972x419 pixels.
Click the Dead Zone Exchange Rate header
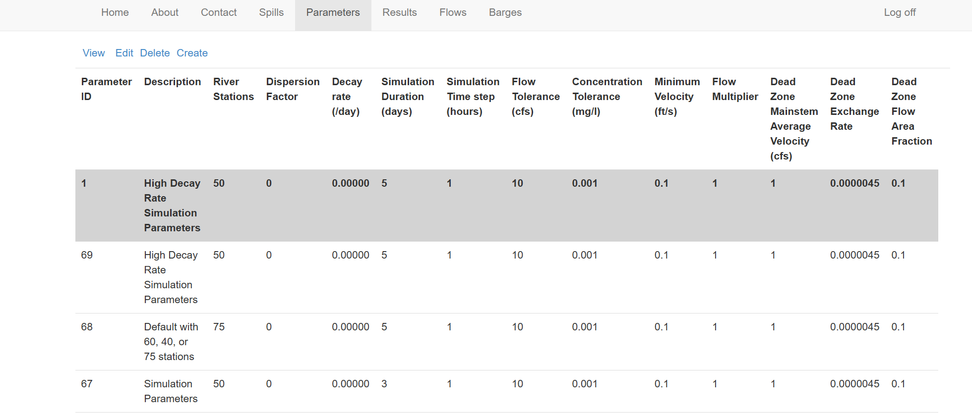pyautogui.click(x=854, y=104)
